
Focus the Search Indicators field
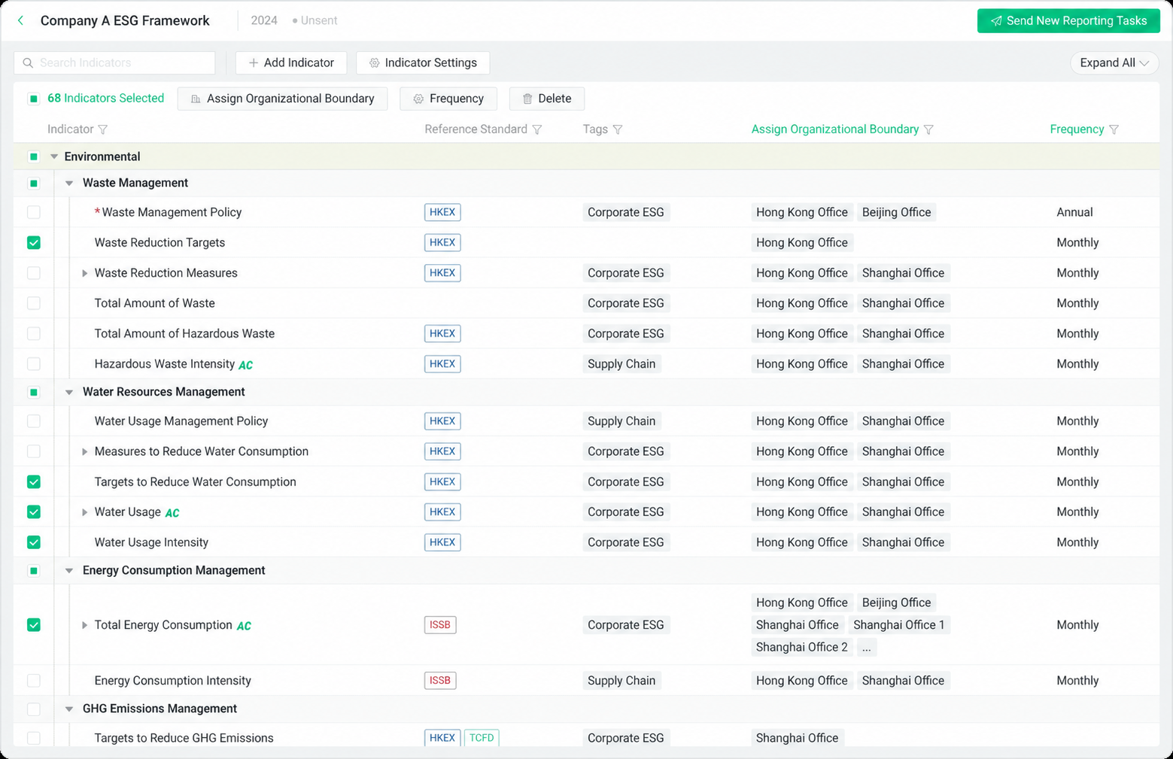pyautogui.click(x=114, y=62)
